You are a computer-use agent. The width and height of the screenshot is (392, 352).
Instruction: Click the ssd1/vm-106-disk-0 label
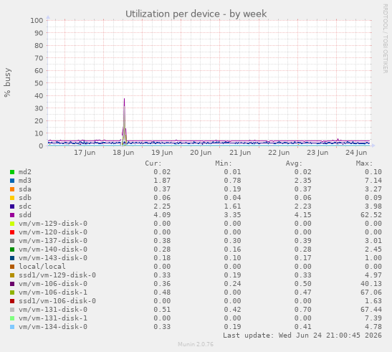57,301
